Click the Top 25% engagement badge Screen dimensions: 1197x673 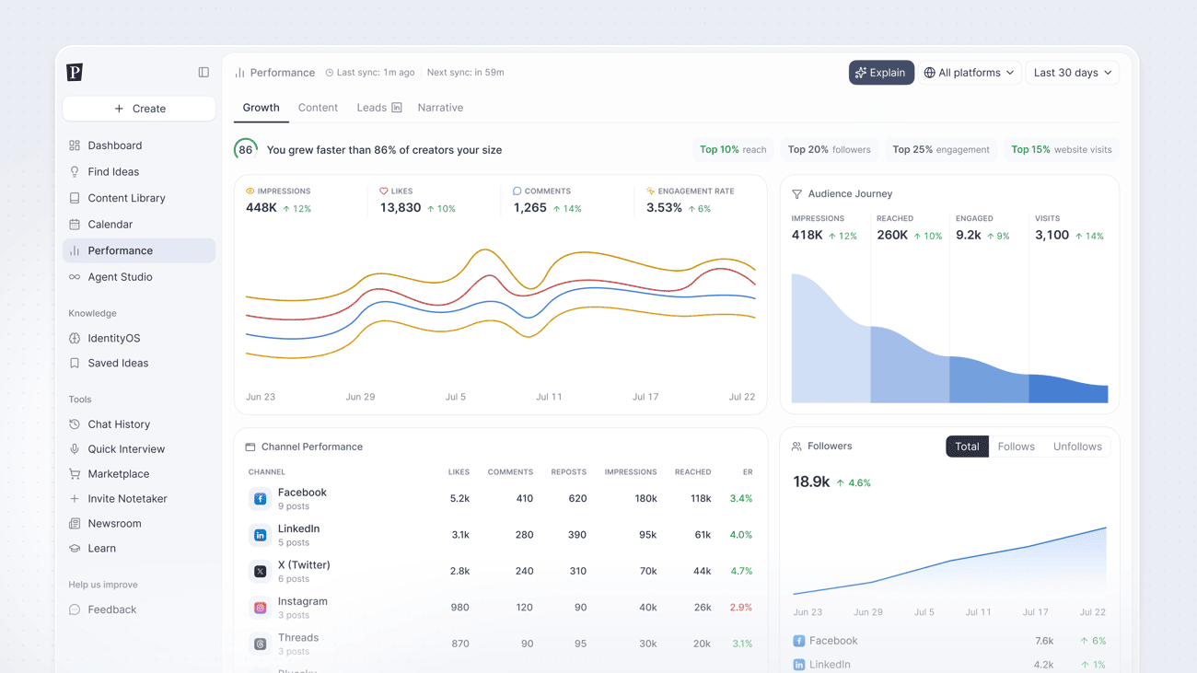point(941,150)
